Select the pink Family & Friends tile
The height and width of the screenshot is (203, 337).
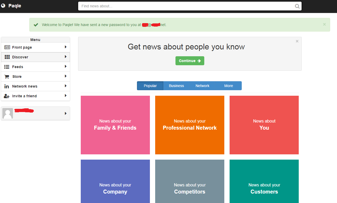coord(115,125)
